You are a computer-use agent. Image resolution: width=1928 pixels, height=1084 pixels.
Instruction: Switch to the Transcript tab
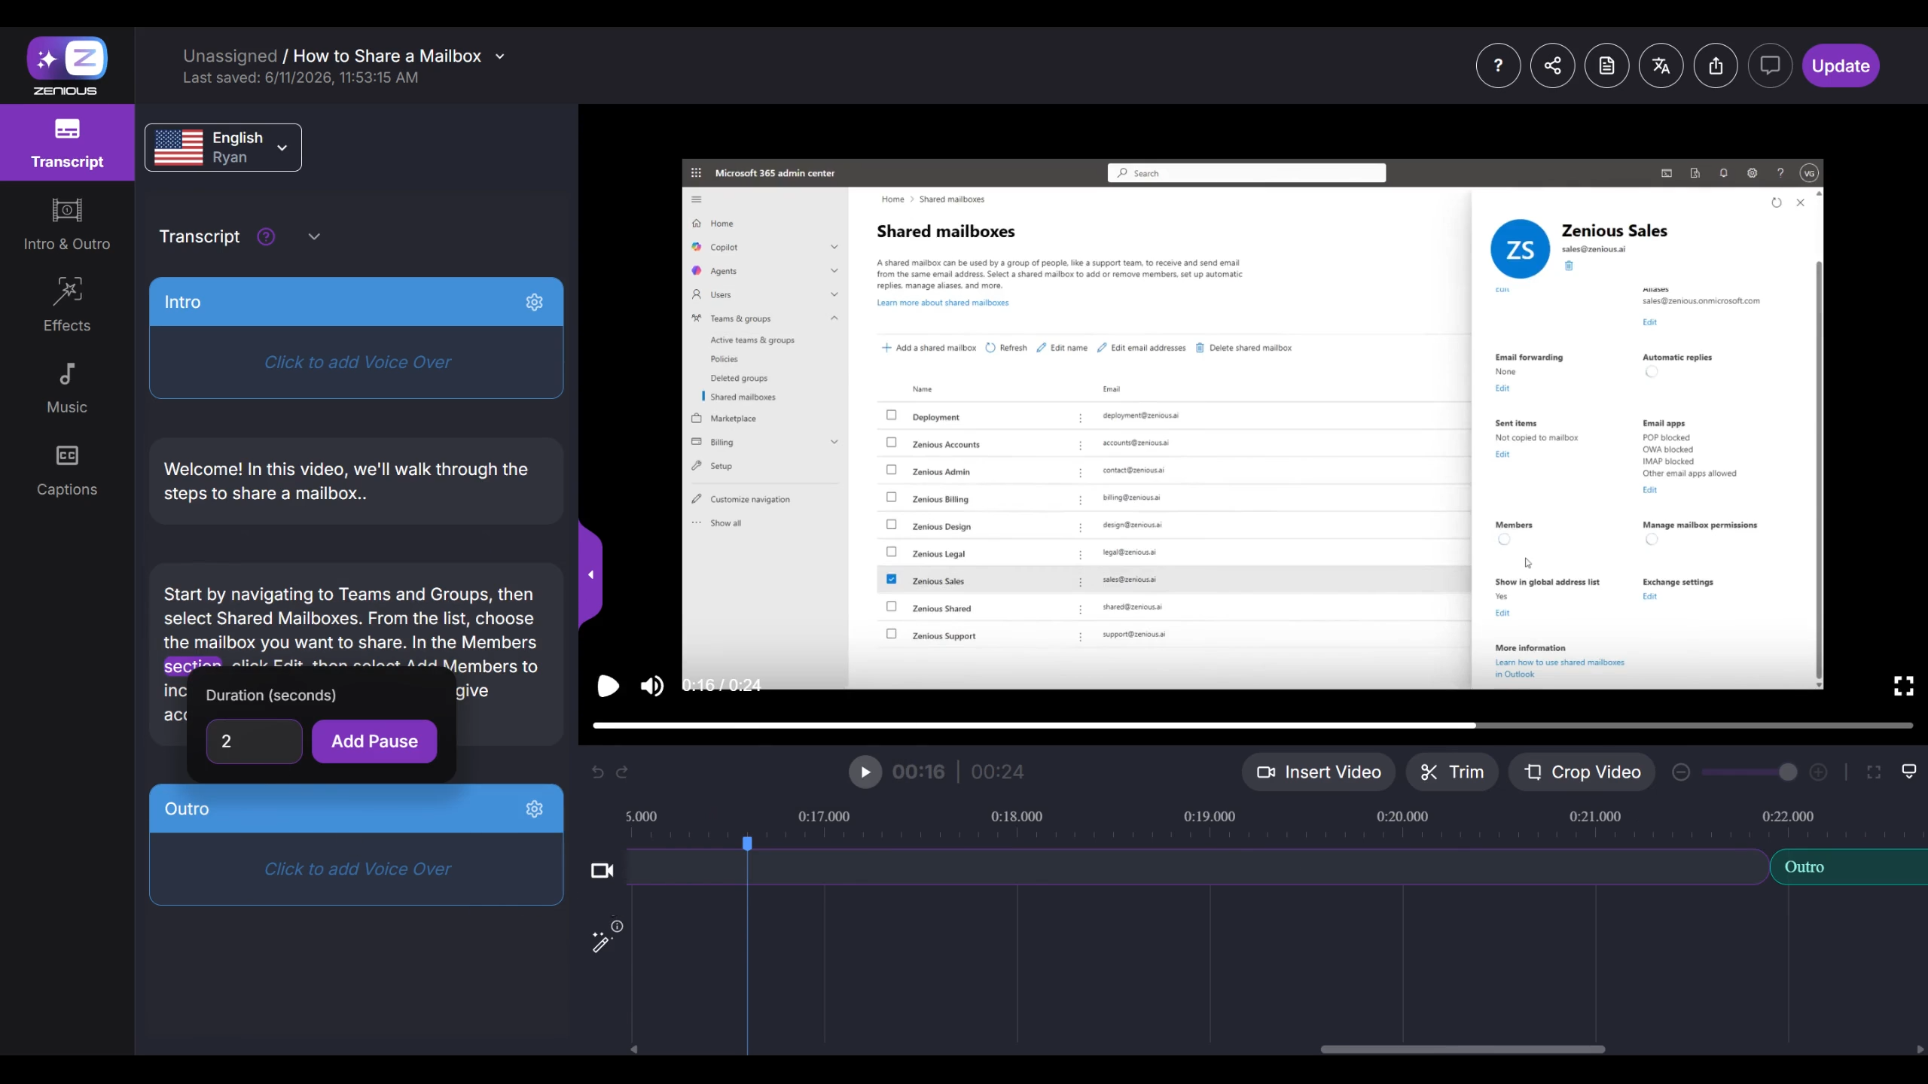click(67, 142)
